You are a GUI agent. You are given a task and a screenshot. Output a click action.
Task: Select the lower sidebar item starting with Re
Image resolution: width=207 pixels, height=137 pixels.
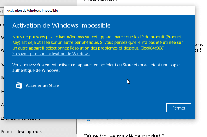point(2,91)
